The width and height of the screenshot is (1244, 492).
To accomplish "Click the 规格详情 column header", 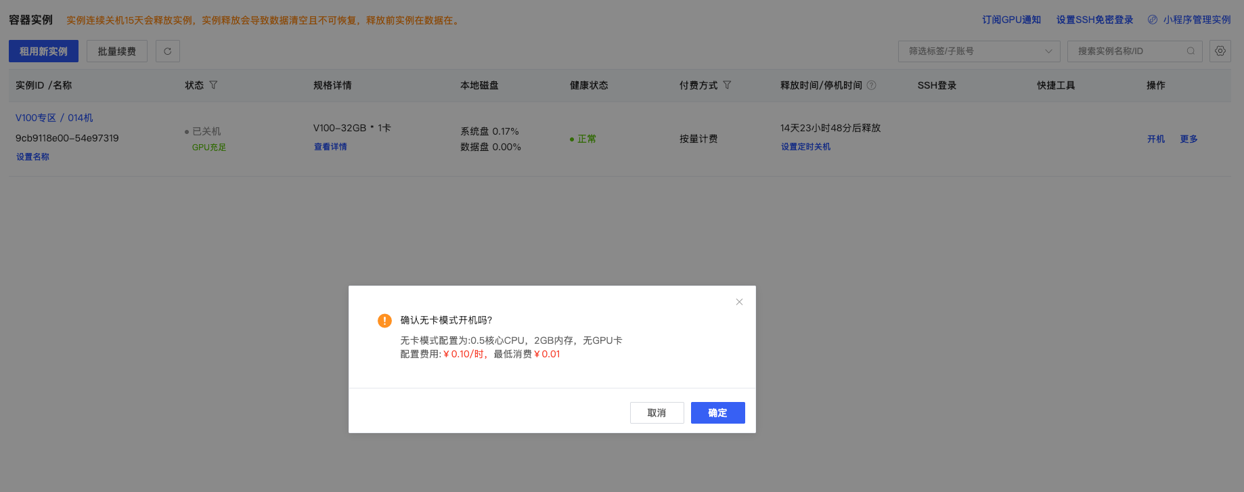I will click(332, 85).
